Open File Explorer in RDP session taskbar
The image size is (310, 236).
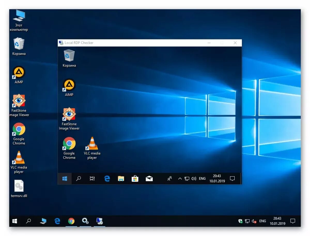coord(121,178)
